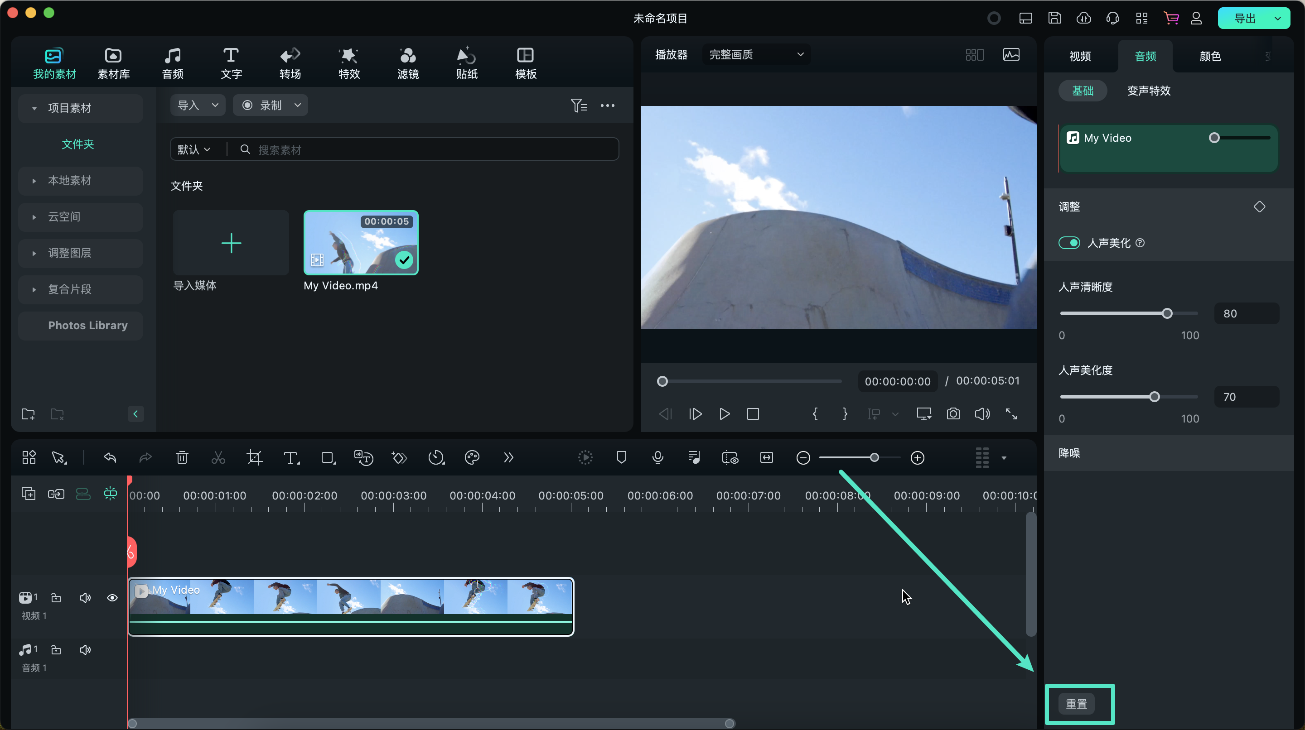
Task: Click the split scissors tool
Action: click(x=218, y=458)
